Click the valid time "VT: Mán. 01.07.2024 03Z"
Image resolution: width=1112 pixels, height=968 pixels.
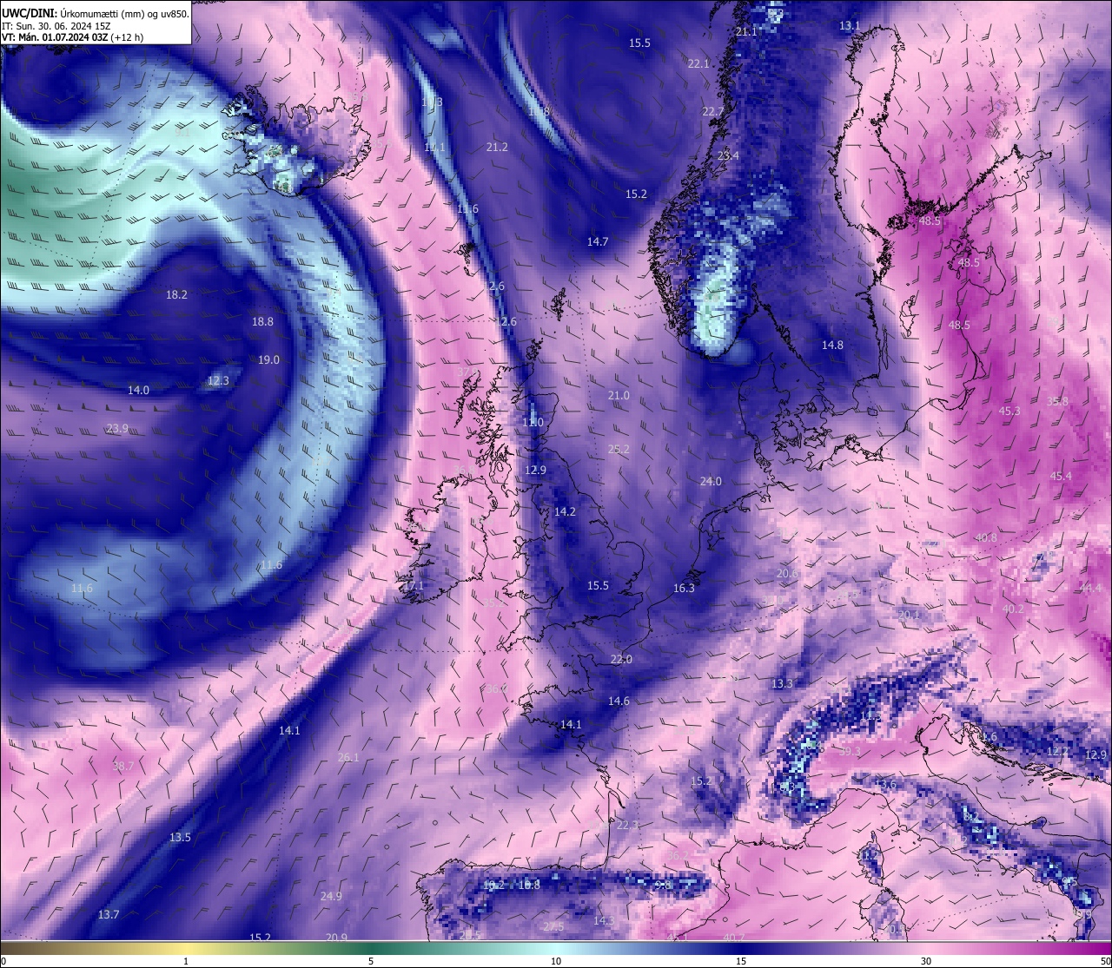[x=55, y=37]
